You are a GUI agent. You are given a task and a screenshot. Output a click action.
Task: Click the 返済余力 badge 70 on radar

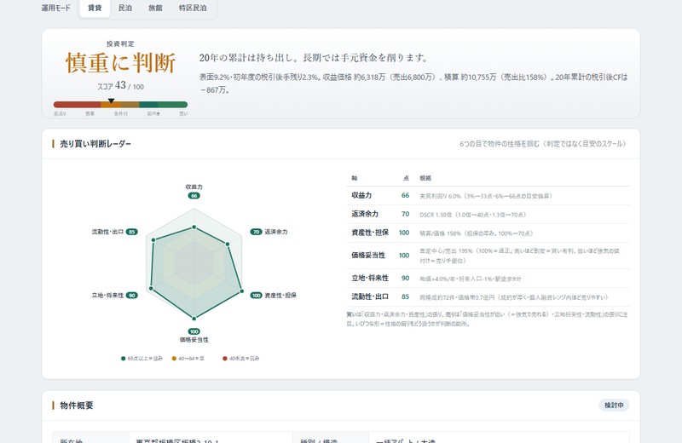tap(257, 232)
